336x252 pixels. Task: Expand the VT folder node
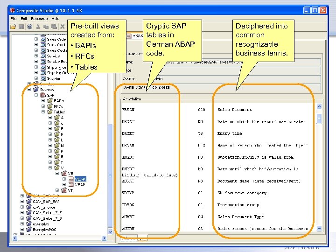(57, 190)
